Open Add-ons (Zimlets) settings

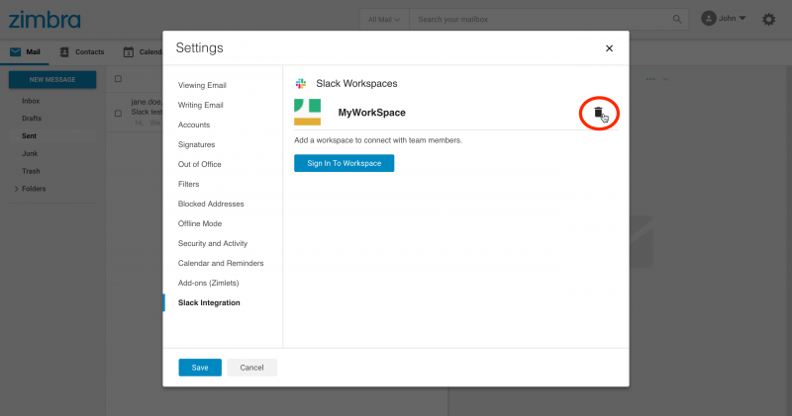tap(209, 283)
